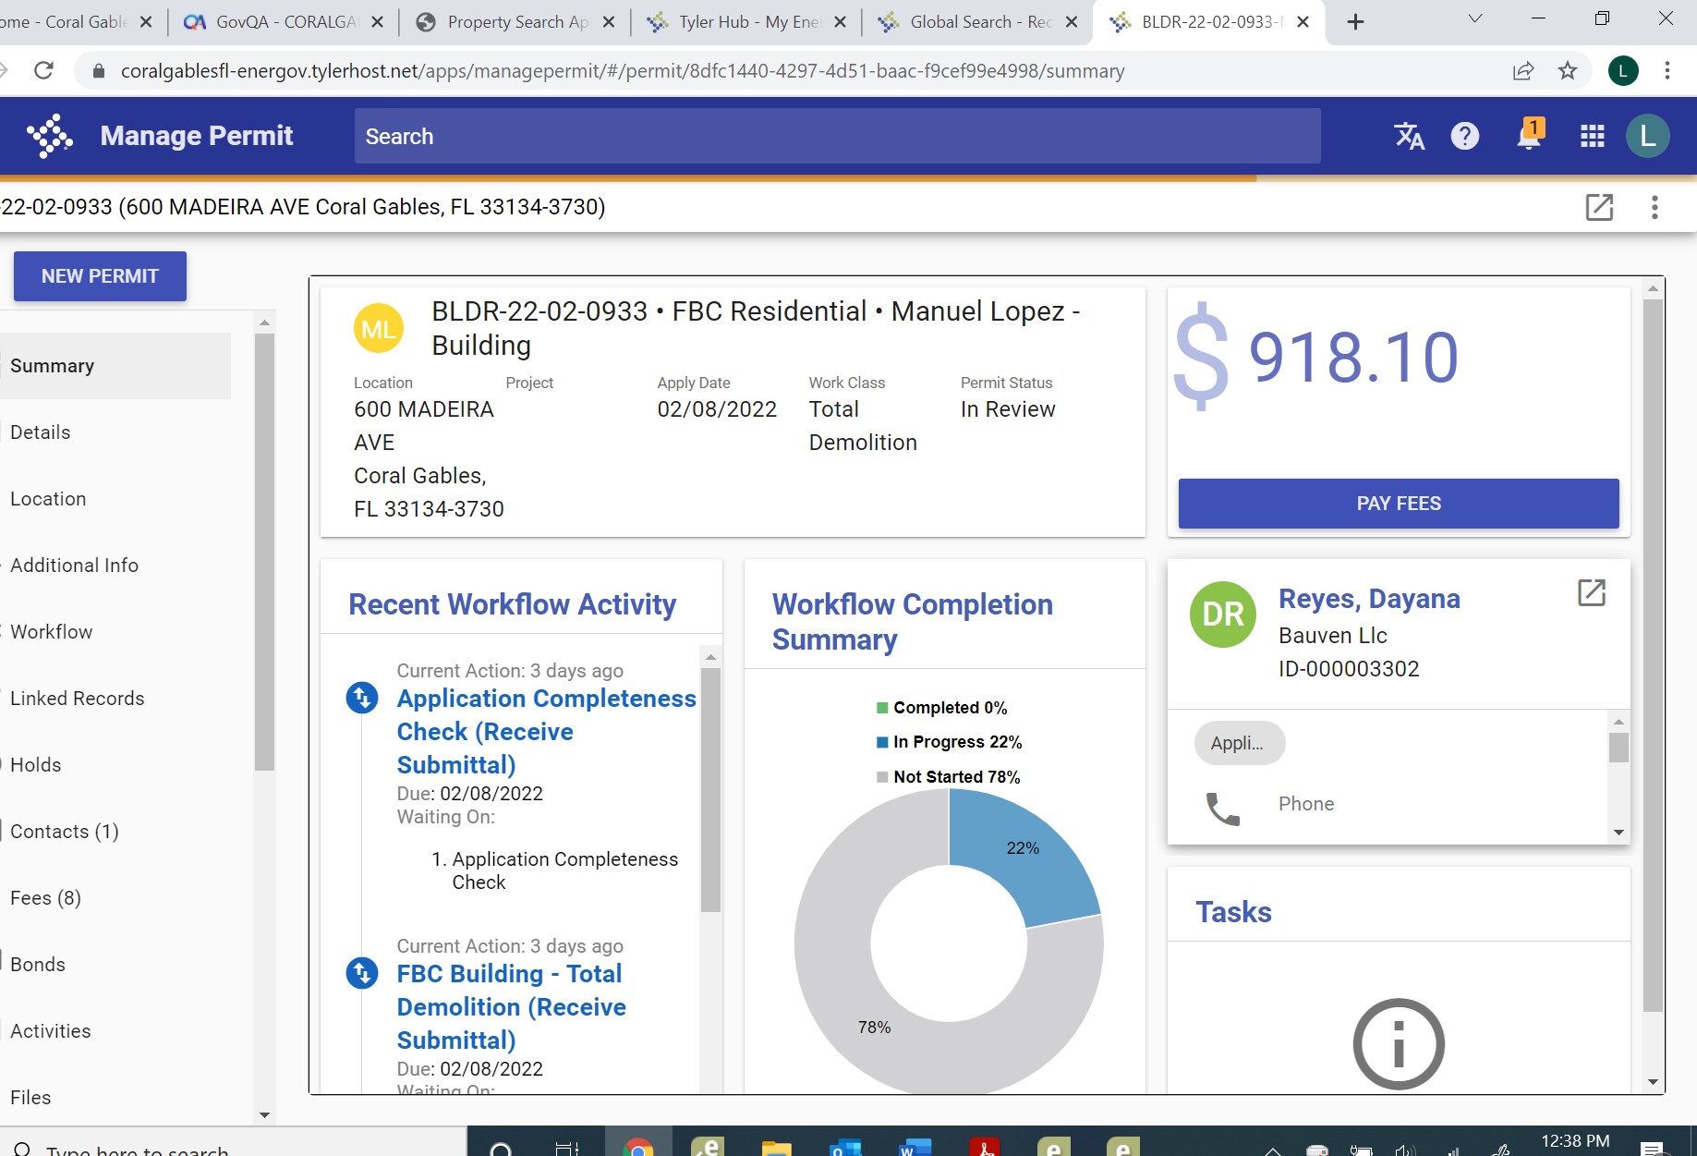Bookmark this page with star icon
Image resolution: width=1697 pixels, height=1156 pixels.
1568,71
